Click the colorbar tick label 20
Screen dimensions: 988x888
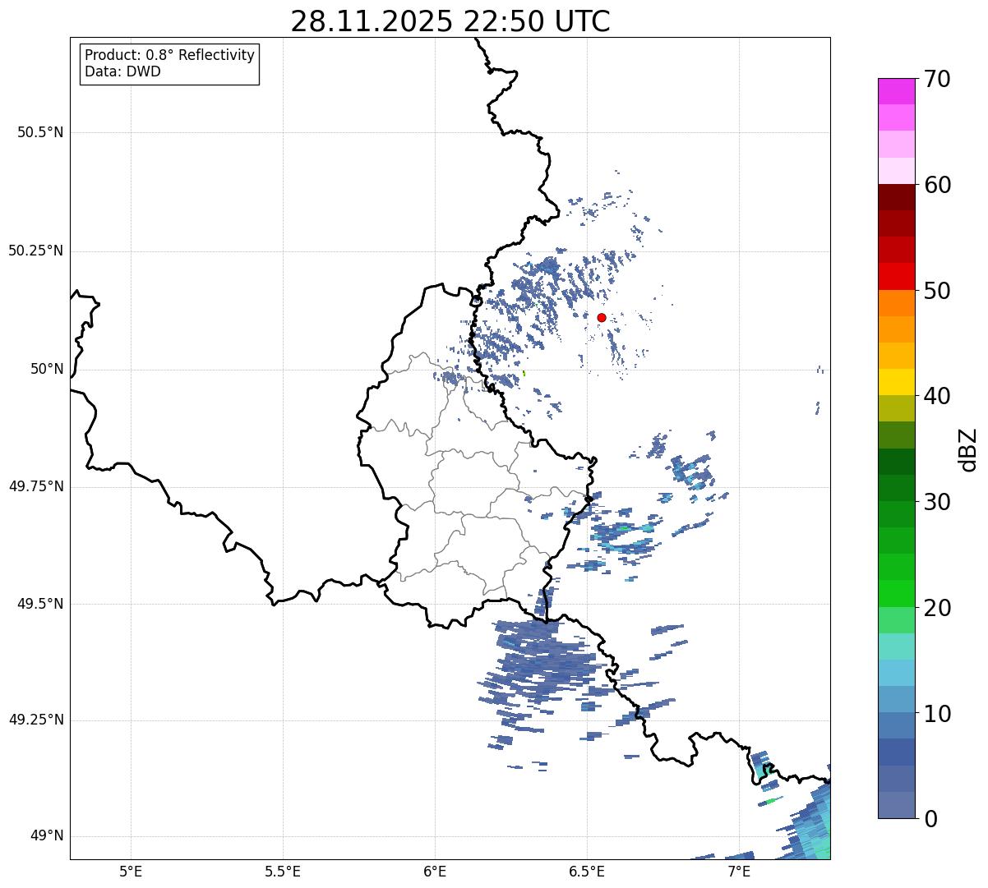tap(936, 608)
